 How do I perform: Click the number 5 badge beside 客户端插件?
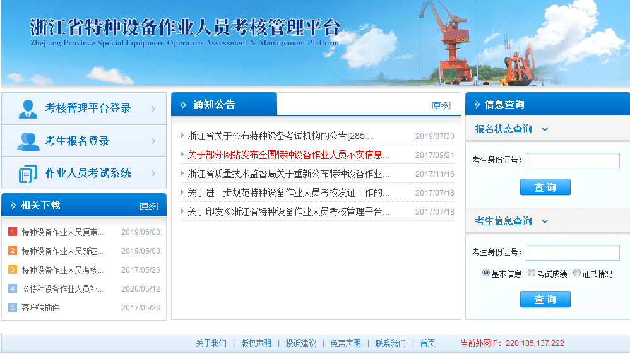click(x=13, y=308)
